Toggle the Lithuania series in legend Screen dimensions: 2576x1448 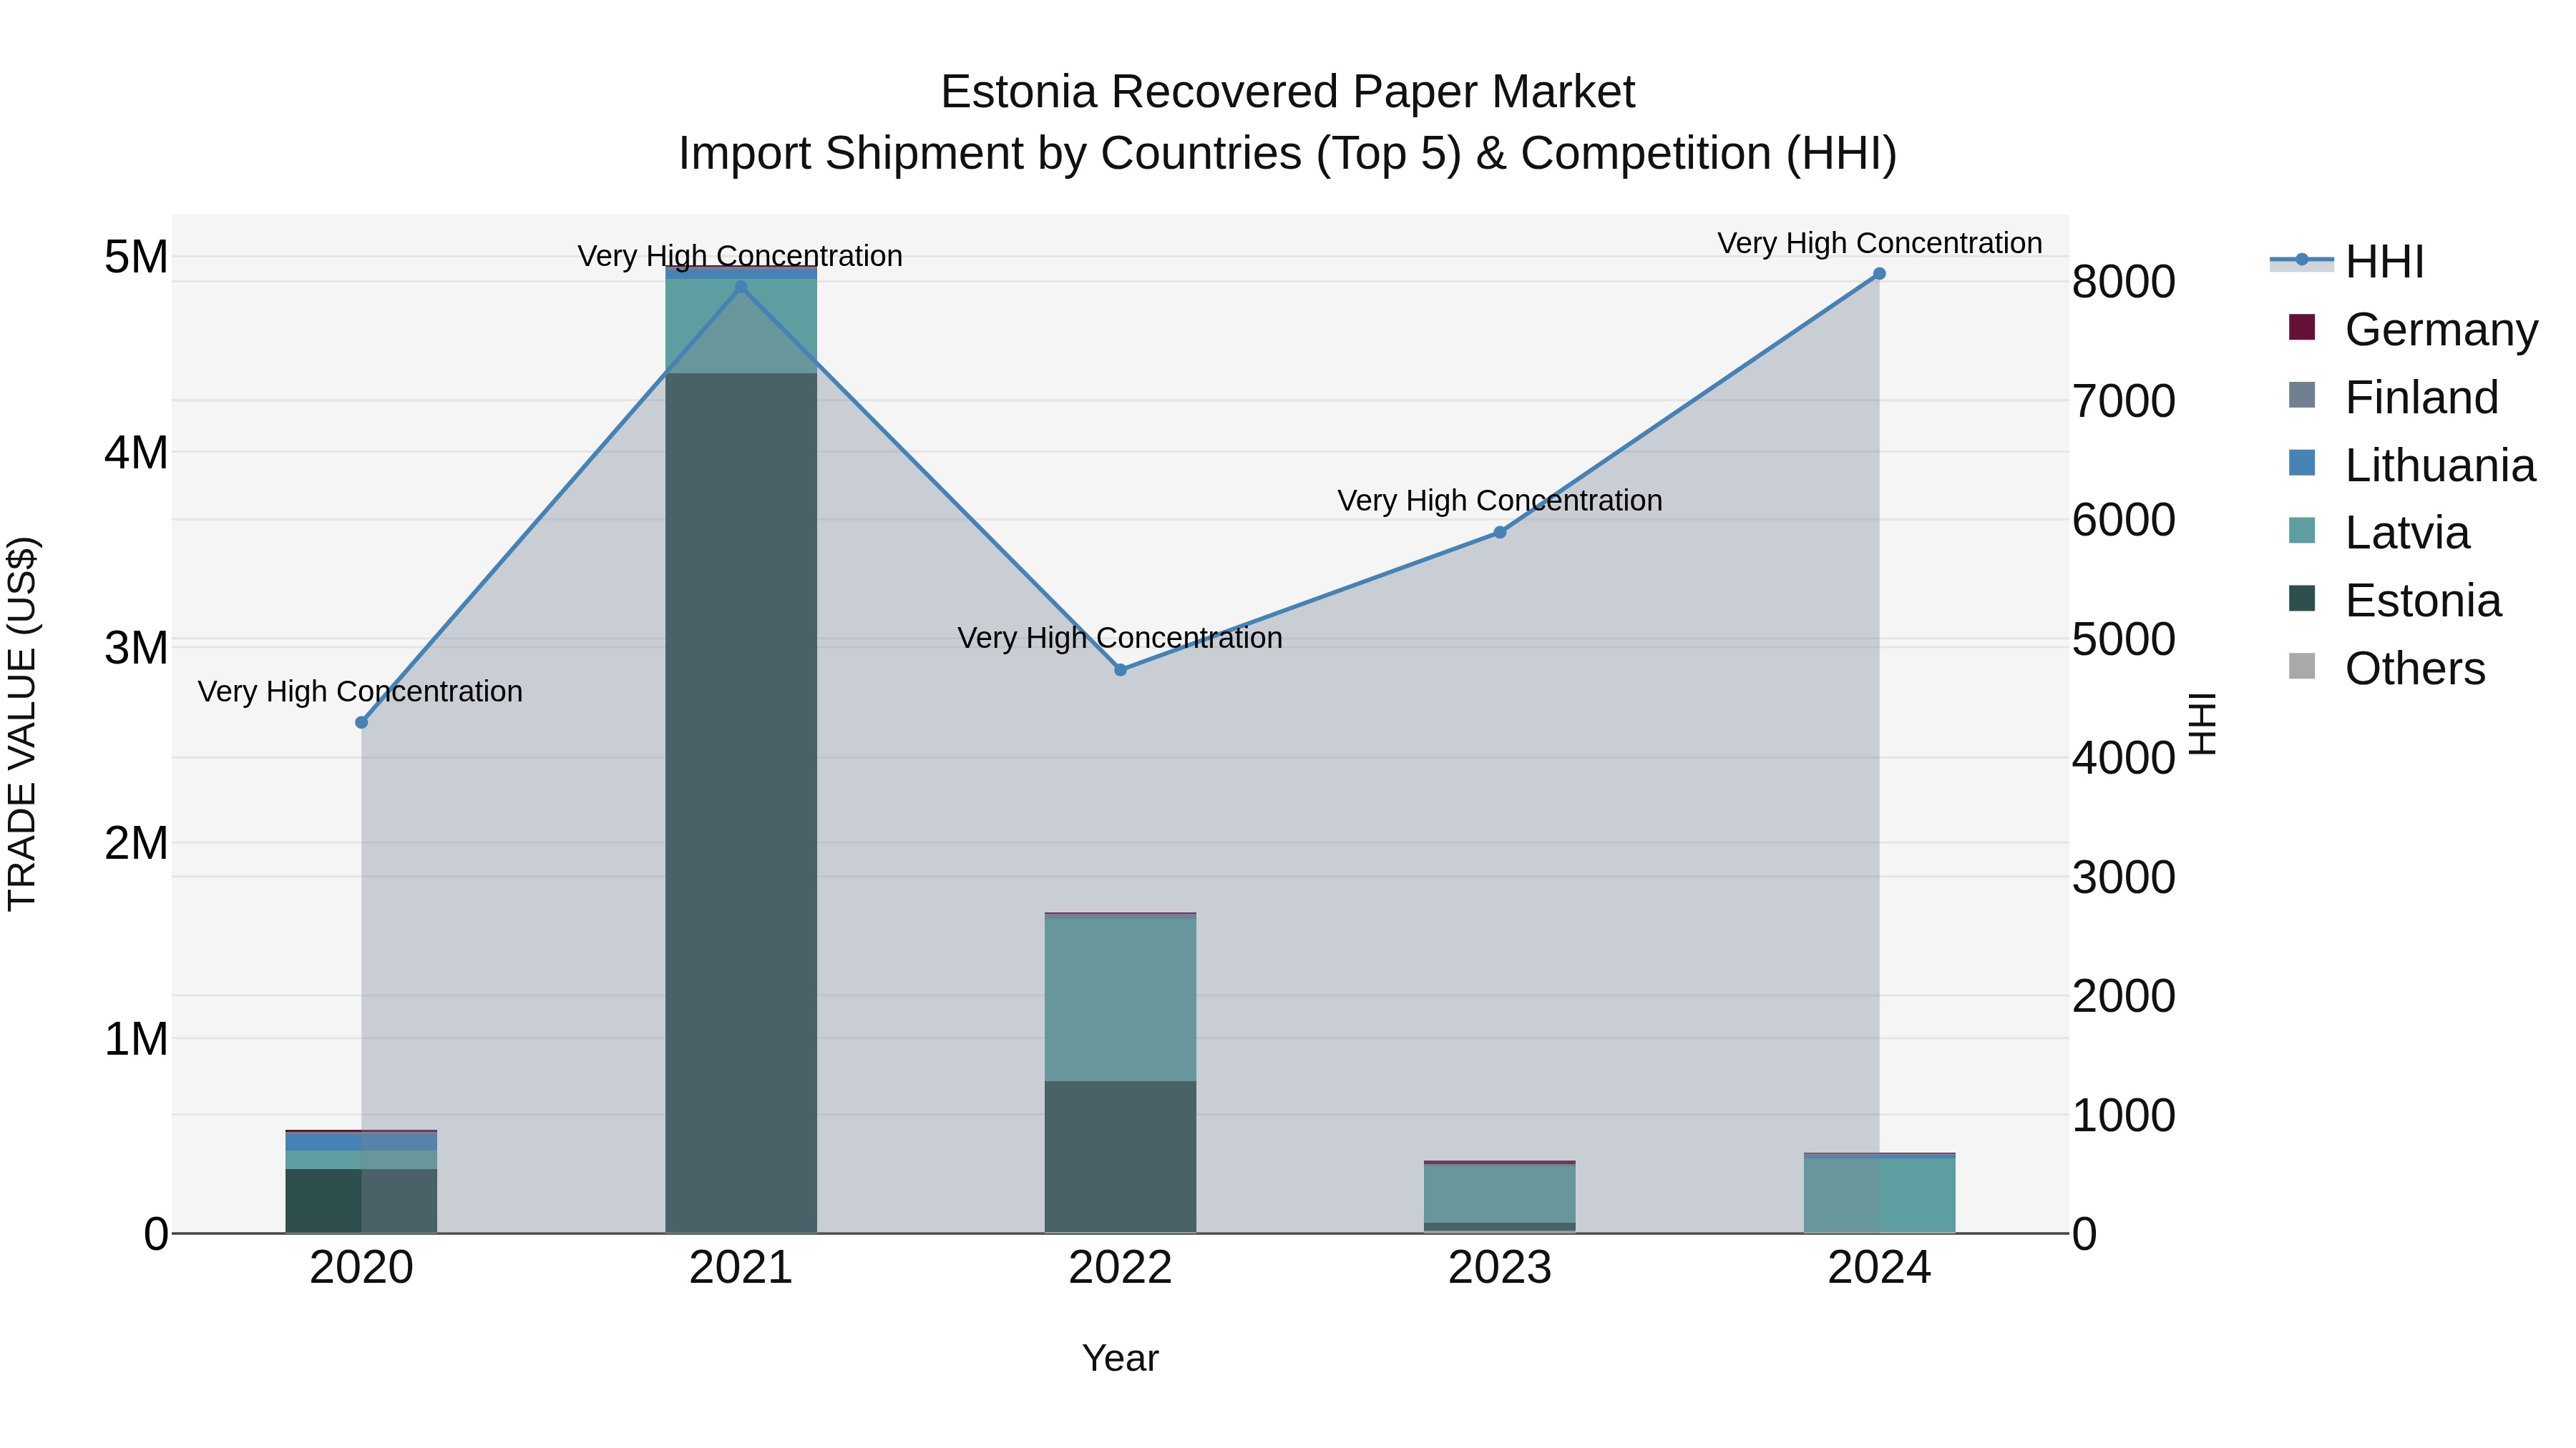(2411, 465)
